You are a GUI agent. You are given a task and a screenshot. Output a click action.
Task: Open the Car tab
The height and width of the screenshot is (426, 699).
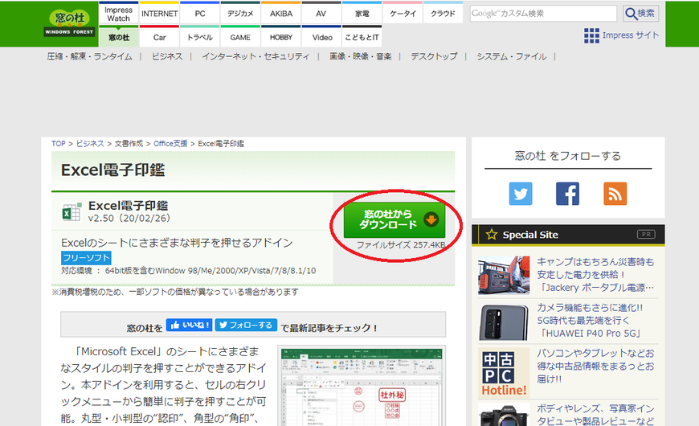[159, 37]
